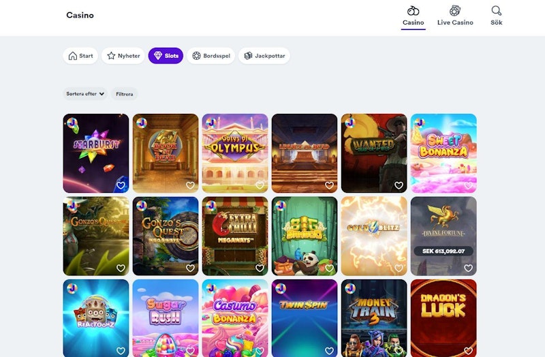This screenshot has width=545, height=357.
Task: Mark Book of Dead as favorite
Action: [190, 185]
